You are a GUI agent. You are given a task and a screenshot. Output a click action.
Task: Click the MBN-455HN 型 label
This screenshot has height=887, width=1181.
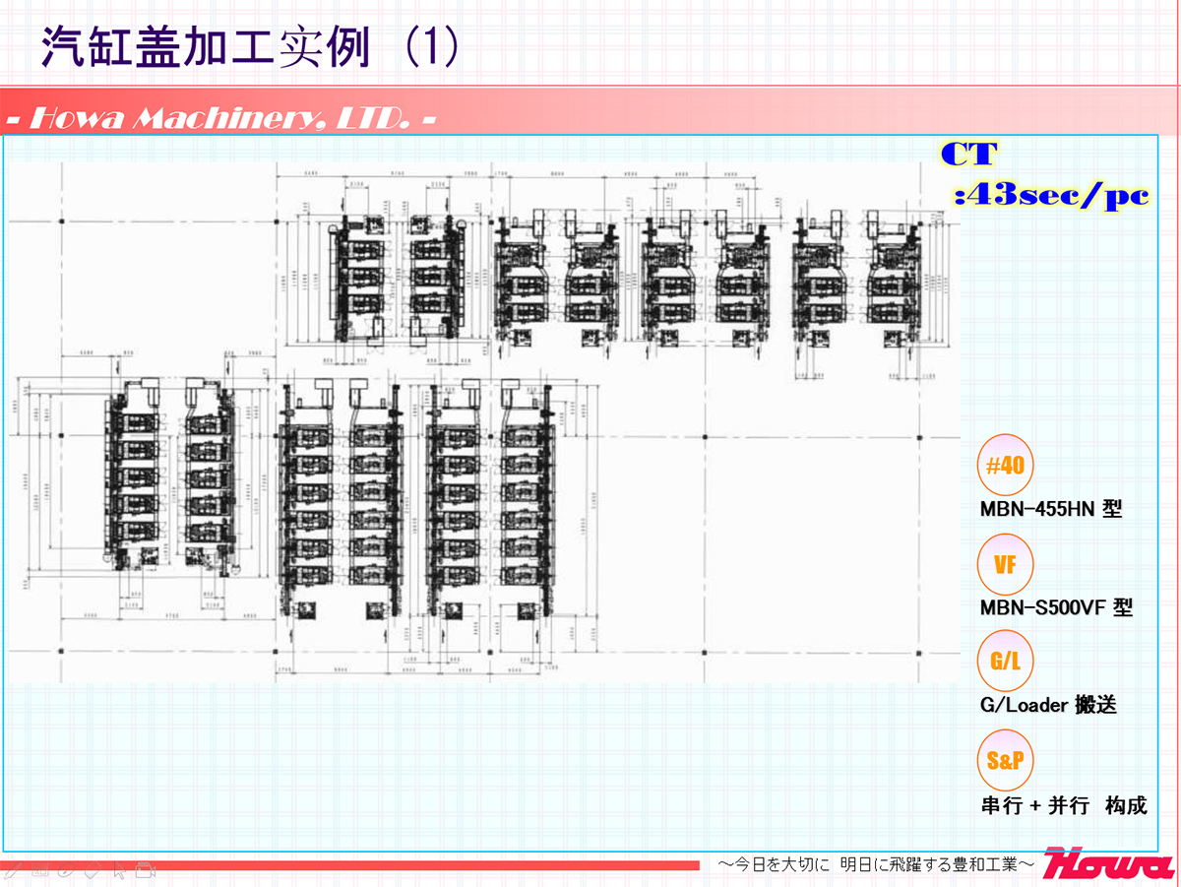[1050, 510]
